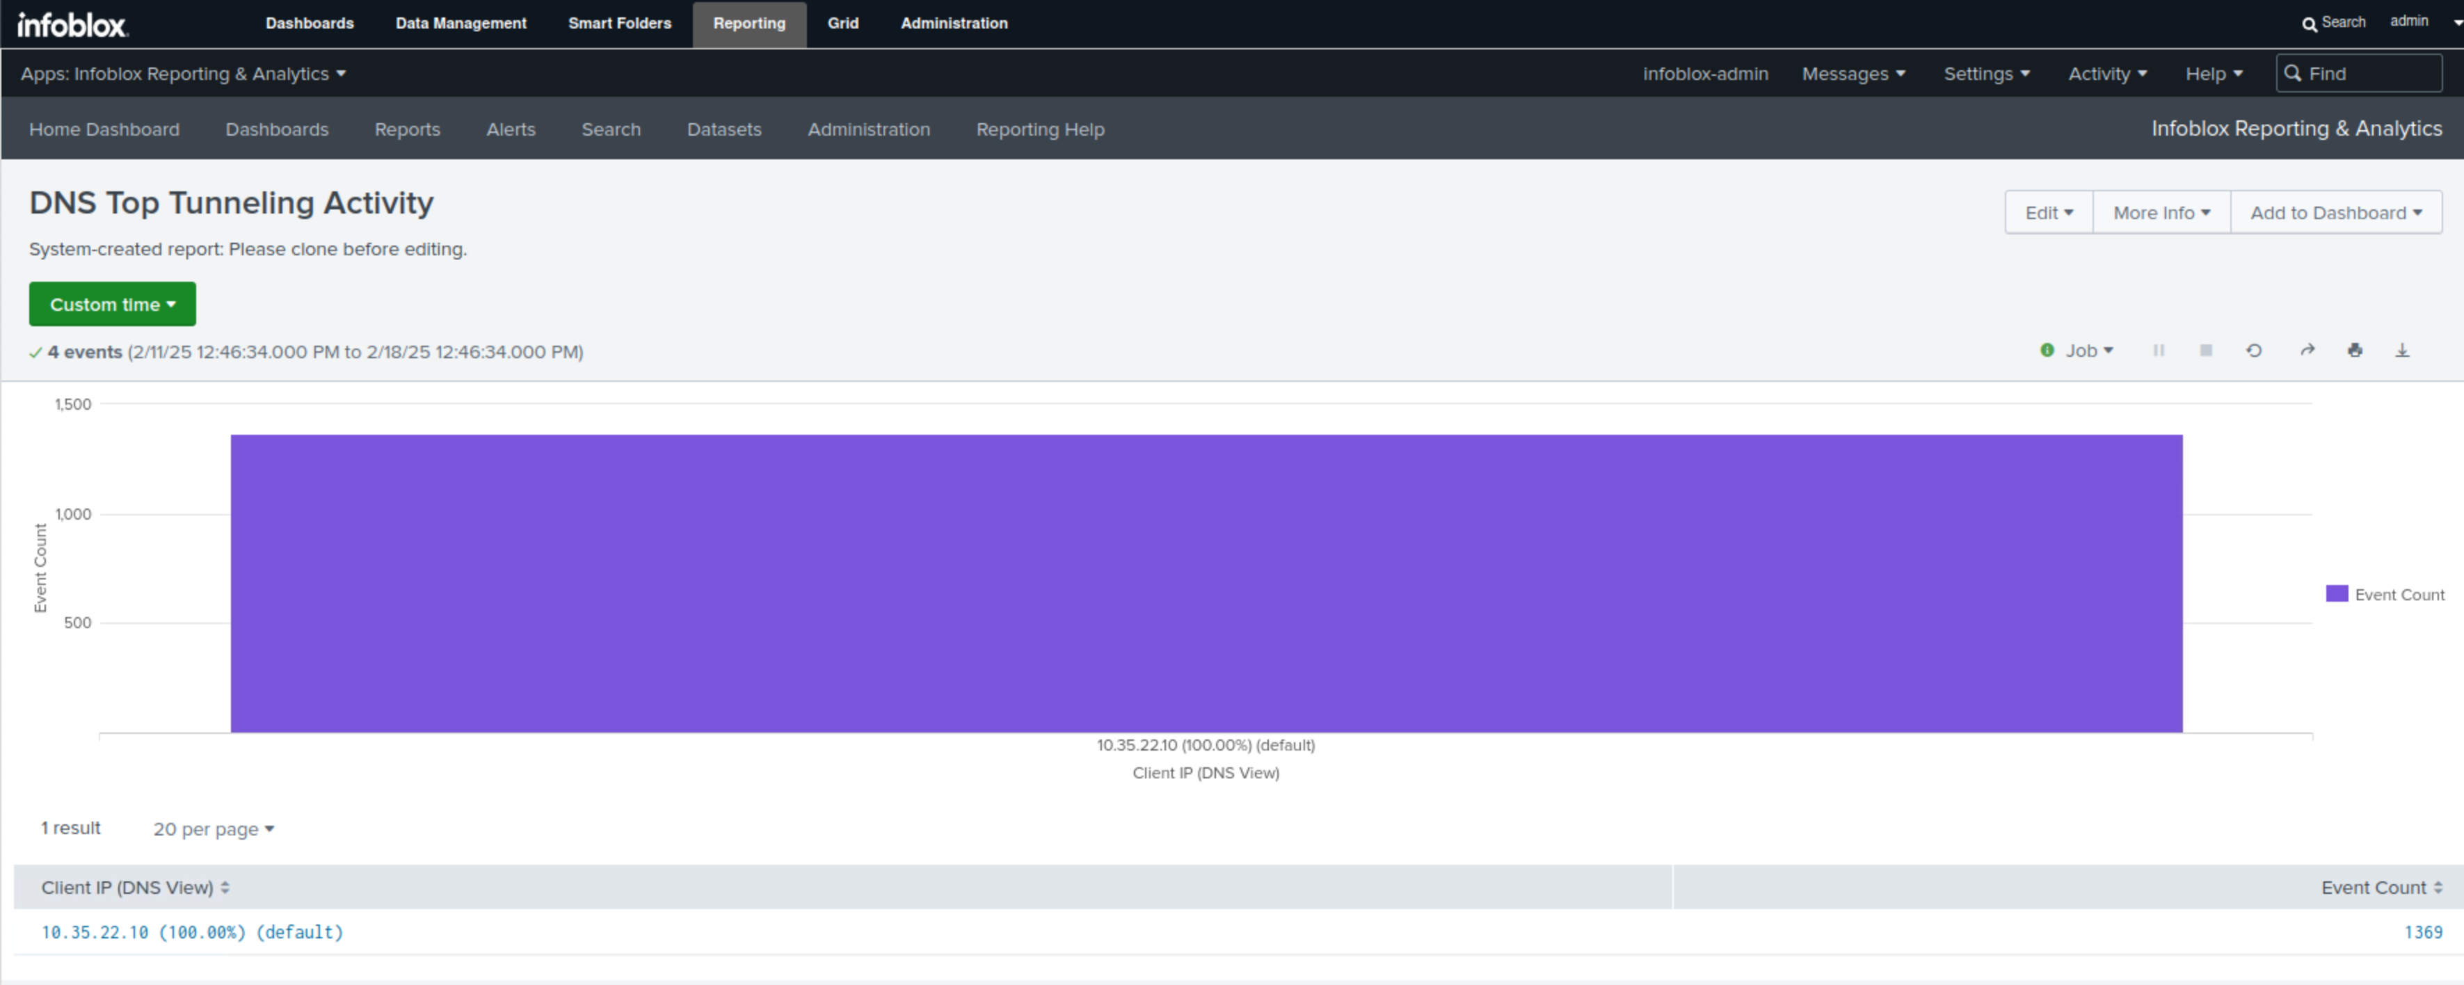
Task: Open the 10.35.22.10 result link
Action: pos(191,932)
